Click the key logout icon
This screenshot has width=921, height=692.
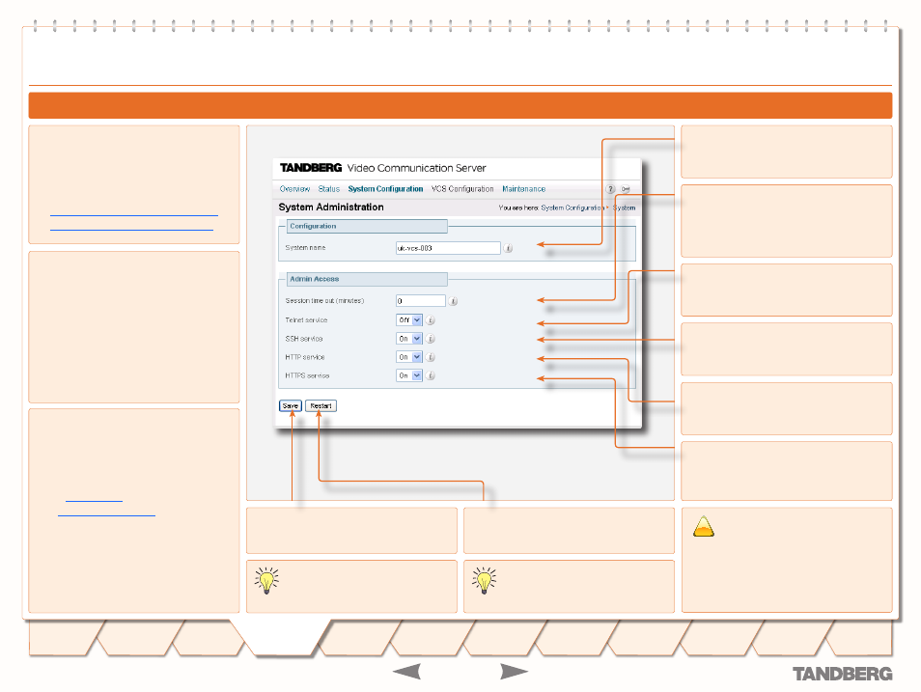coord(626,189)
